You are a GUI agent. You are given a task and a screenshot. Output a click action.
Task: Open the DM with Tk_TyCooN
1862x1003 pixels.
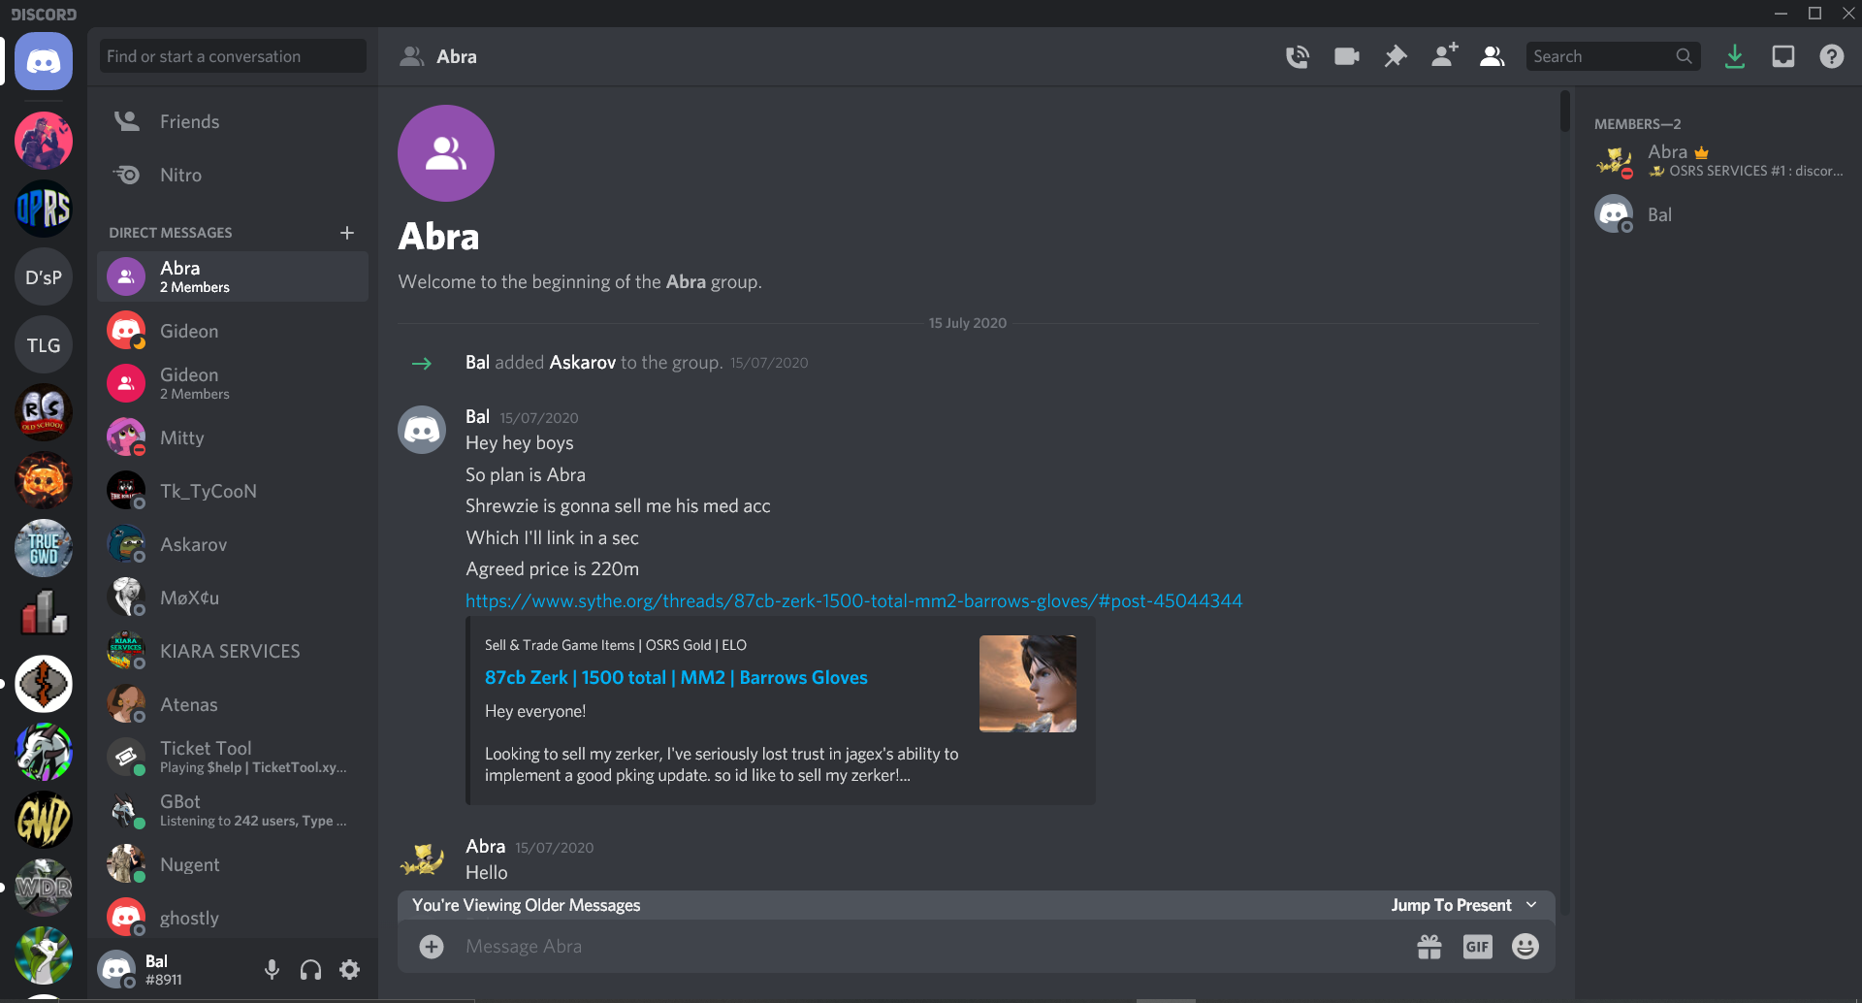233,491
